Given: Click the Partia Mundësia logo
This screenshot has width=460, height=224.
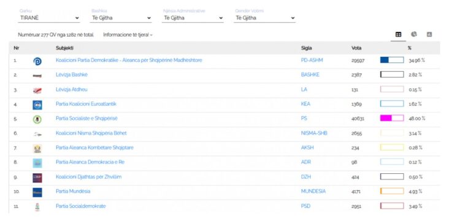Looking at the screenshot, I should click(x=37, y=192).
